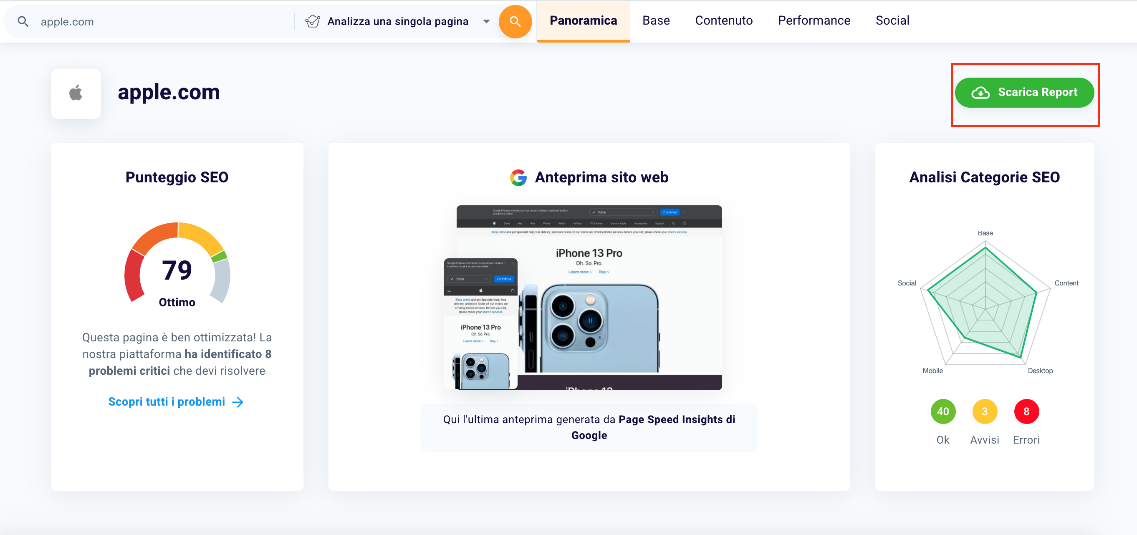This screenshot has width=1137, height=535.
Task: Switch to the Base tab
Action: pos(655,20)
